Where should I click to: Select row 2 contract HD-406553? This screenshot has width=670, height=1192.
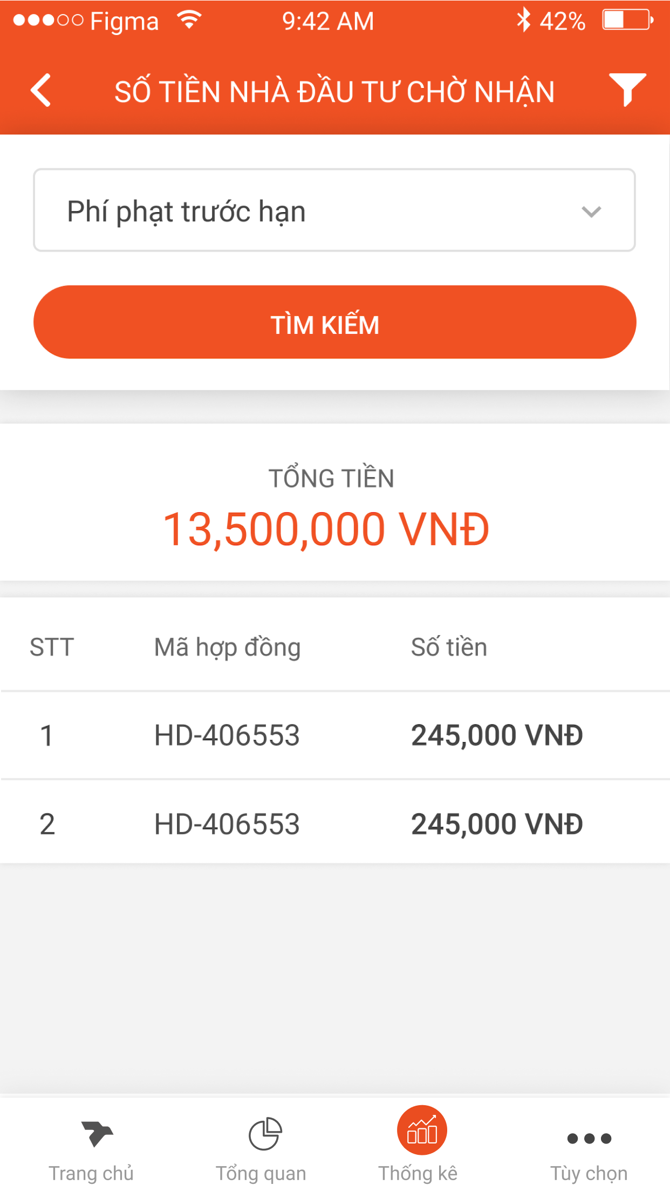click(x=227, y=824)
